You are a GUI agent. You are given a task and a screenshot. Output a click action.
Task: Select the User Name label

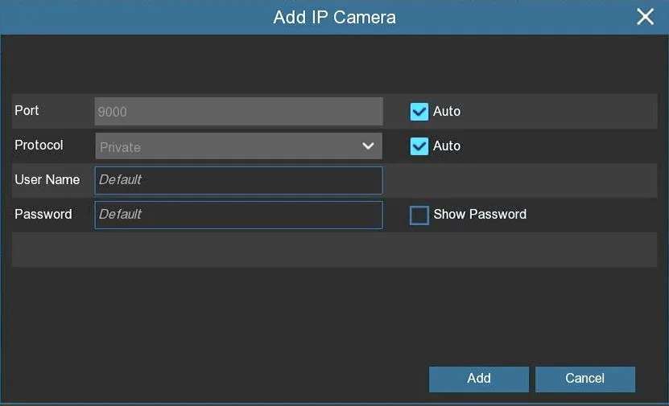47,180
